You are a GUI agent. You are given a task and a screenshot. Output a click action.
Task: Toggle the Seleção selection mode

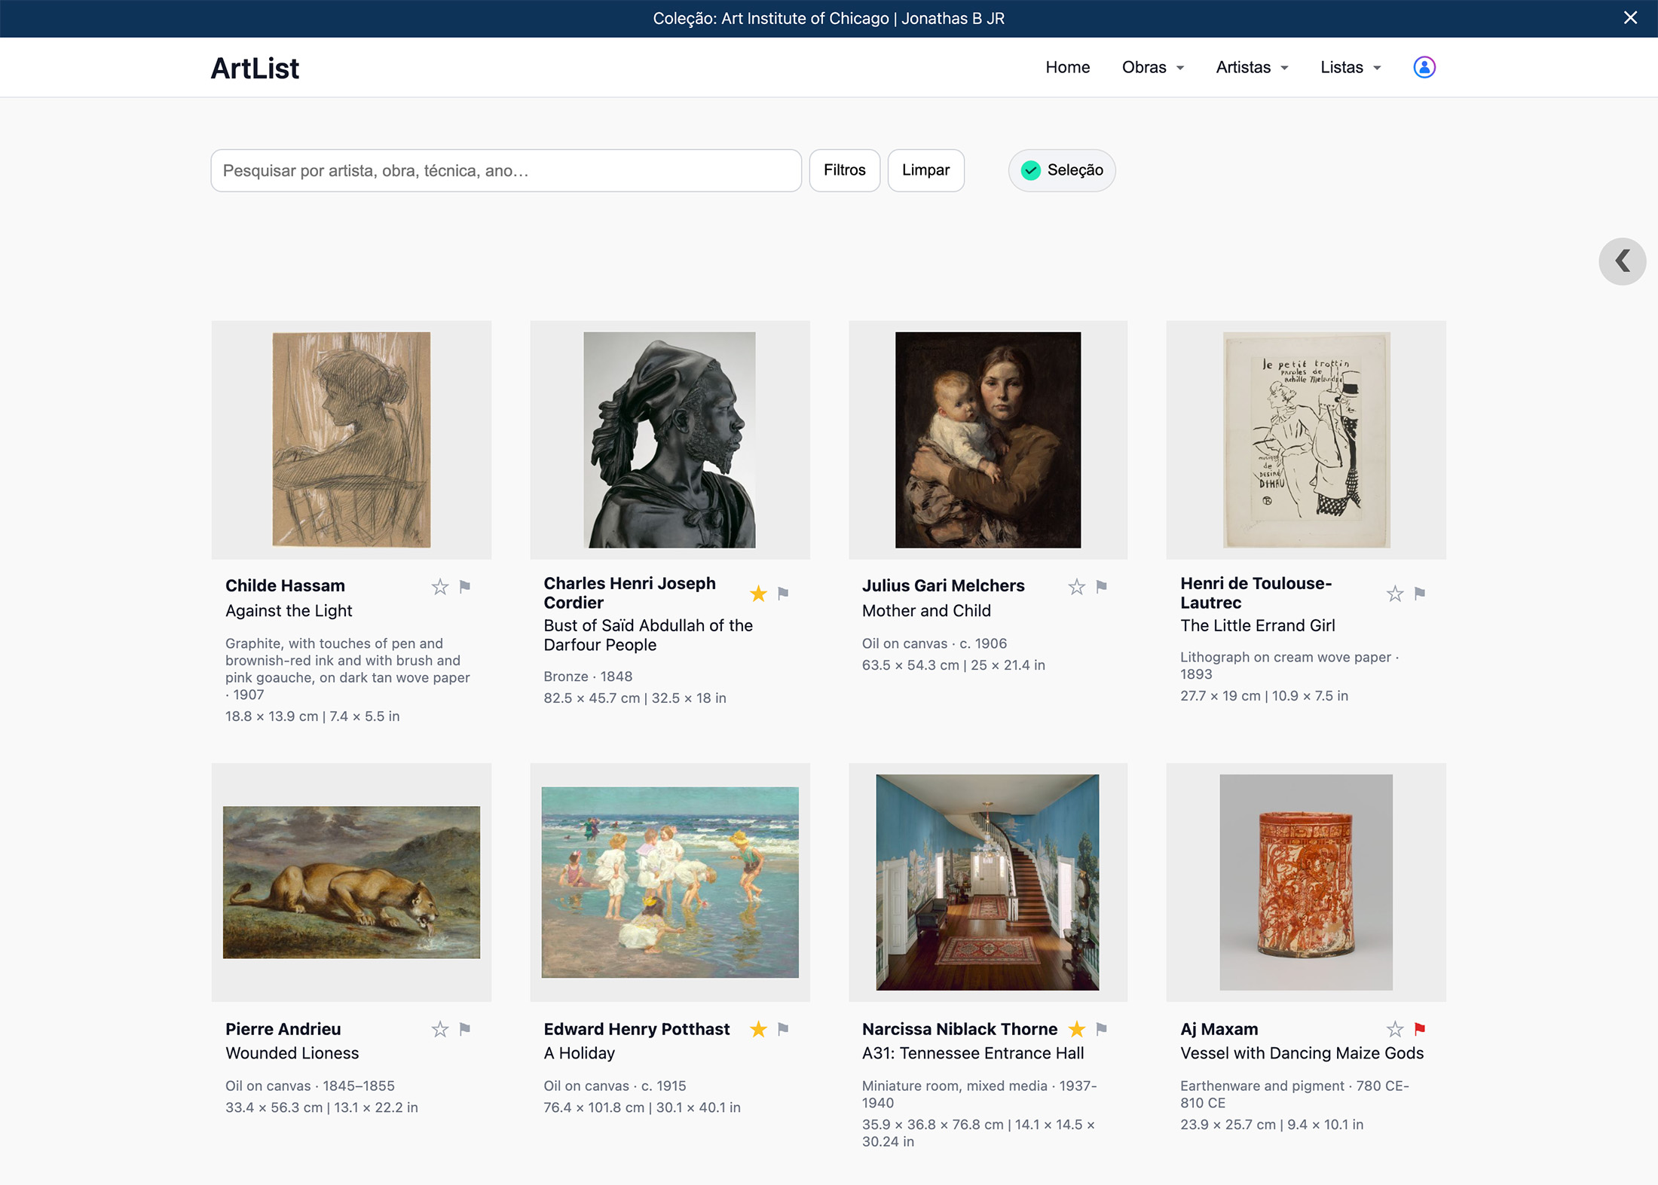pyautogui.click(x=1062, y=170)
